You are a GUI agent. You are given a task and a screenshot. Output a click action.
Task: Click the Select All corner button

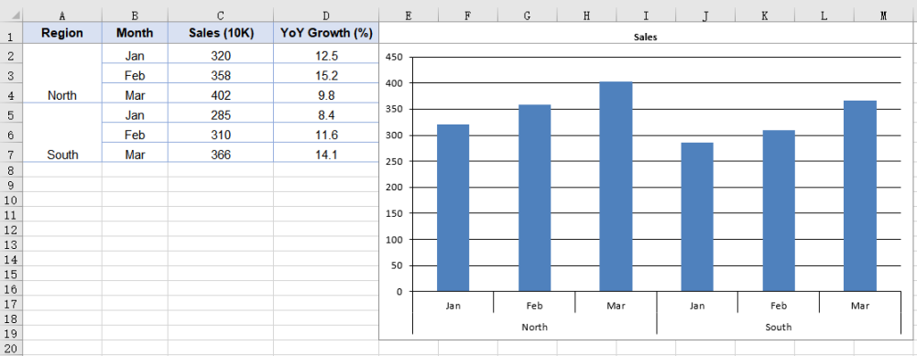(x=11, y=16)
